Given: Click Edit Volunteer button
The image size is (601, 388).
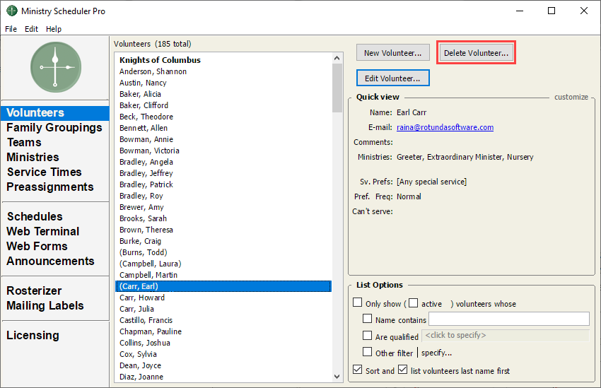Looking at the screenshot, I should [x=392, y=78].
